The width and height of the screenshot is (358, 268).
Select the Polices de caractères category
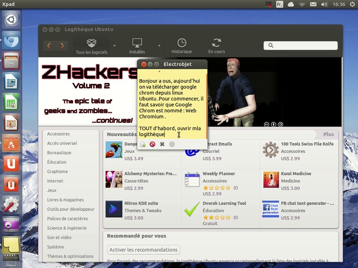coord(67,218)
